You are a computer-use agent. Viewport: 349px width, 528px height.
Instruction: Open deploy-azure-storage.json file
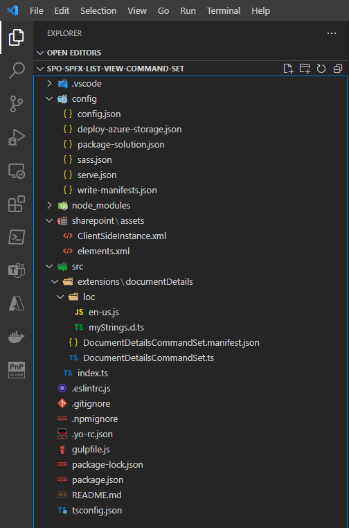pos(190,130)
